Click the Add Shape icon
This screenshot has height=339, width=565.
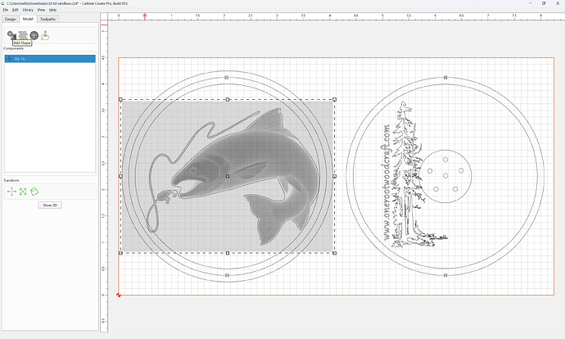pos(12,35)
